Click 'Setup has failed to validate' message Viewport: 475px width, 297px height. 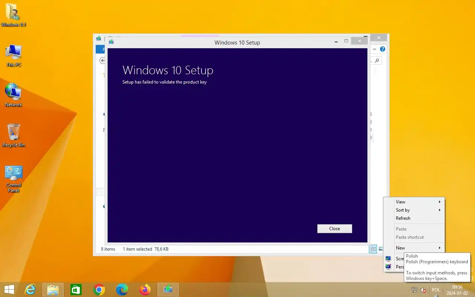(164, 82)
